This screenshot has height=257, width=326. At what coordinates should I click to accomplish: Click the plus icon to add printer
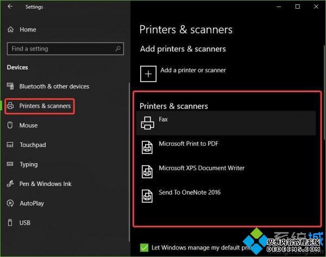[148, 74]
